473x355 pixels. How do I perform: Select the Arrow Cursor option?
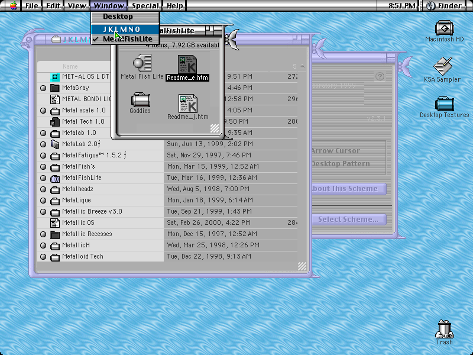point(335,151)
